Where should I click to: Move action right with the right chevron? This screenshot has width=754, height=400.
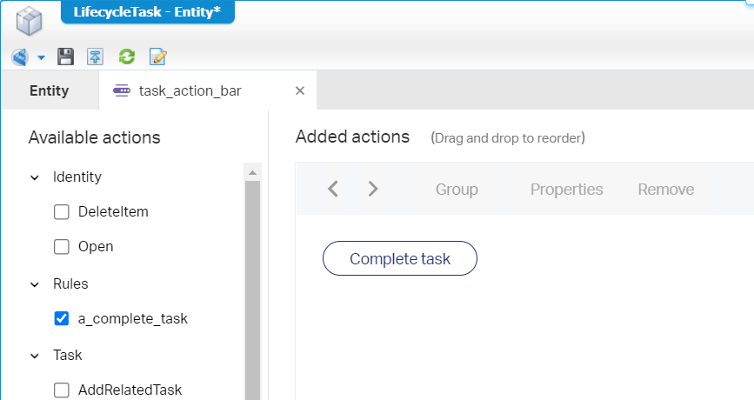point(373,189)
